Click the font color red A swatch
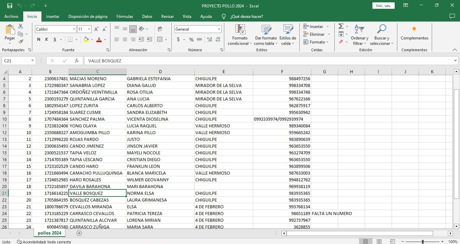Image resolution: width=460 pixels, height=244 pixels. coord(99,39)
